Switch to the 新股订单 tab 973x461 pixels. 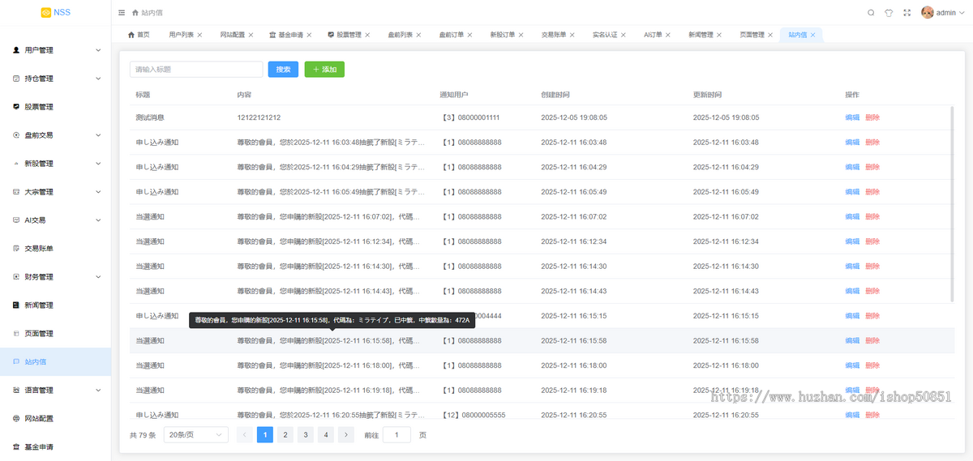click(x=502, y=35)
